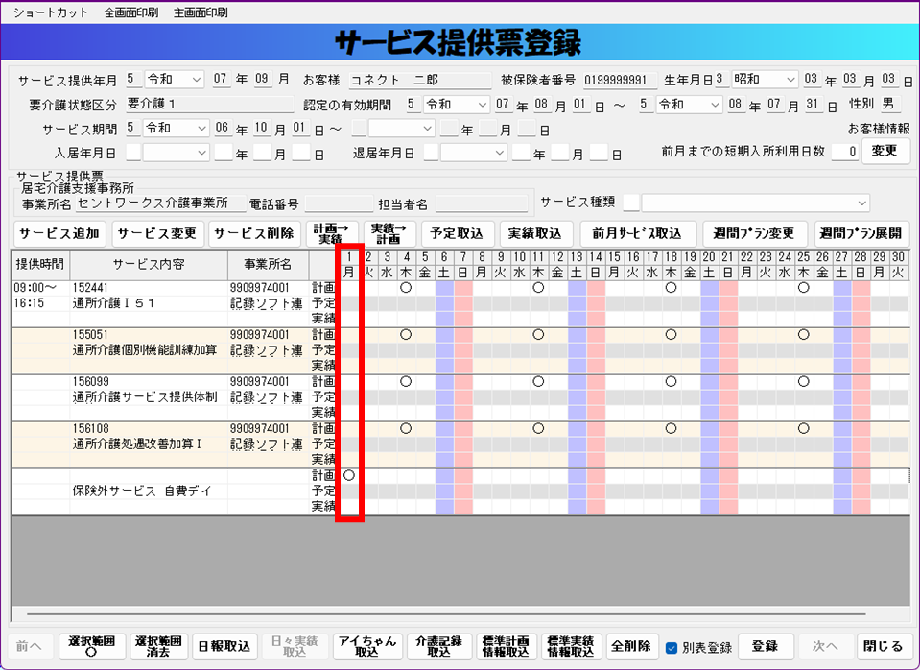Image resolution: width=920 pixels, height=670 pixels.
Task: Toggle the 計画 circle on day 4 for 通所介護Ⅰ５１
Action: 406,287
